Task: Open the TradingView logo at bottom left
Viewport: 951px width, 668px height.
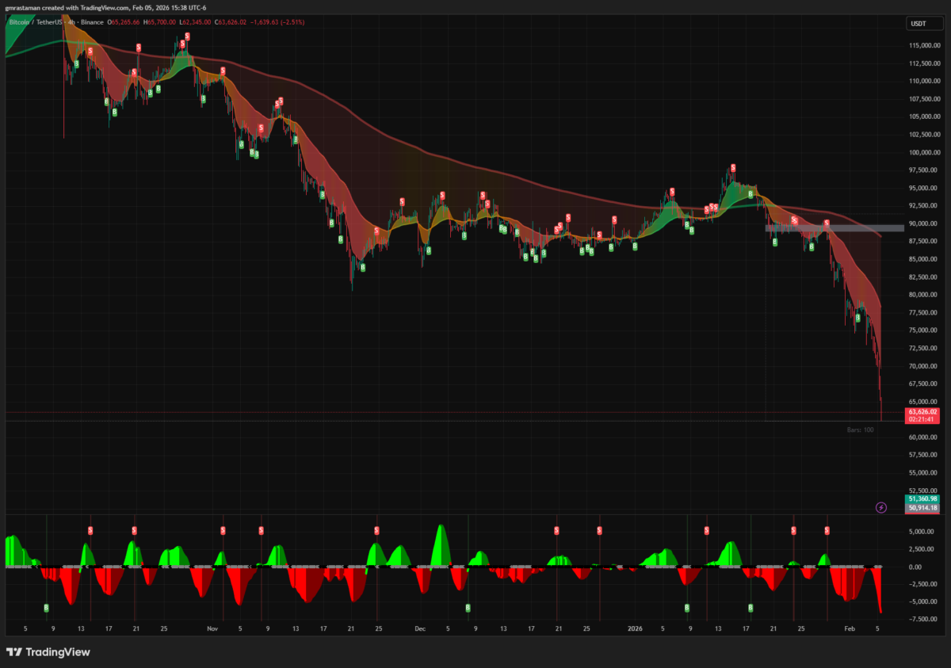Action: tap(48, 651)
